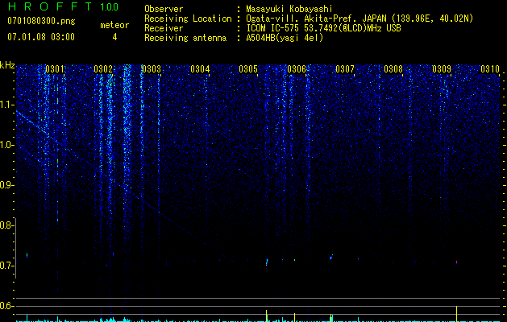Click the 0305 time marker
507x322 pixels.
coord(248,69)
